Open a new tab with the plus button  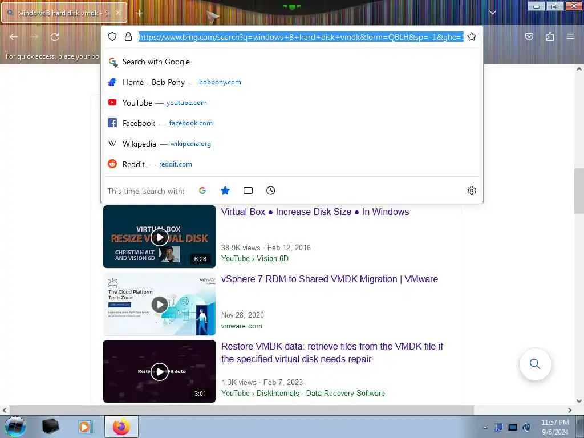point(140,13)
